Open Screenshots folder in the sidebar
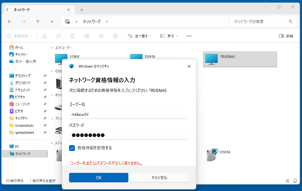 tap(22, 126)
